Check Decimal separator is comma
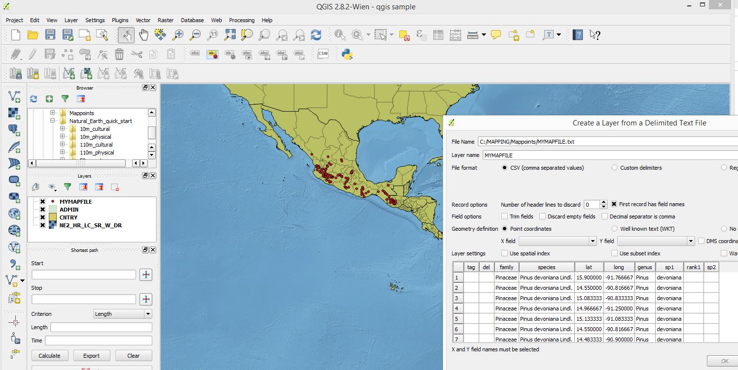Image resolution: width=738 pixels, height=370 pixels. coord(605,216)
